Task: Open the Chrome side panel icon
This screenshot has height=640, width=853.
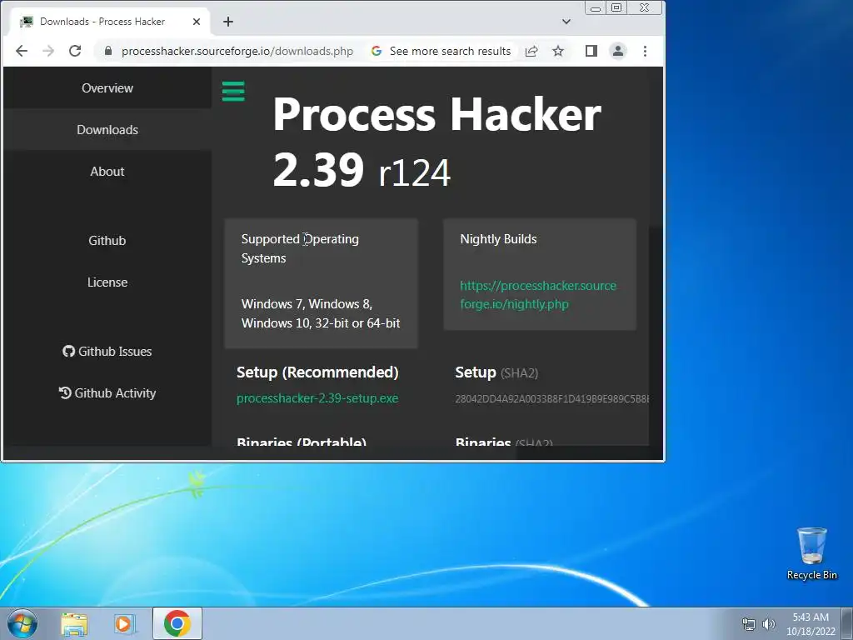Action: pyautogui.click(x=591, y=51)
